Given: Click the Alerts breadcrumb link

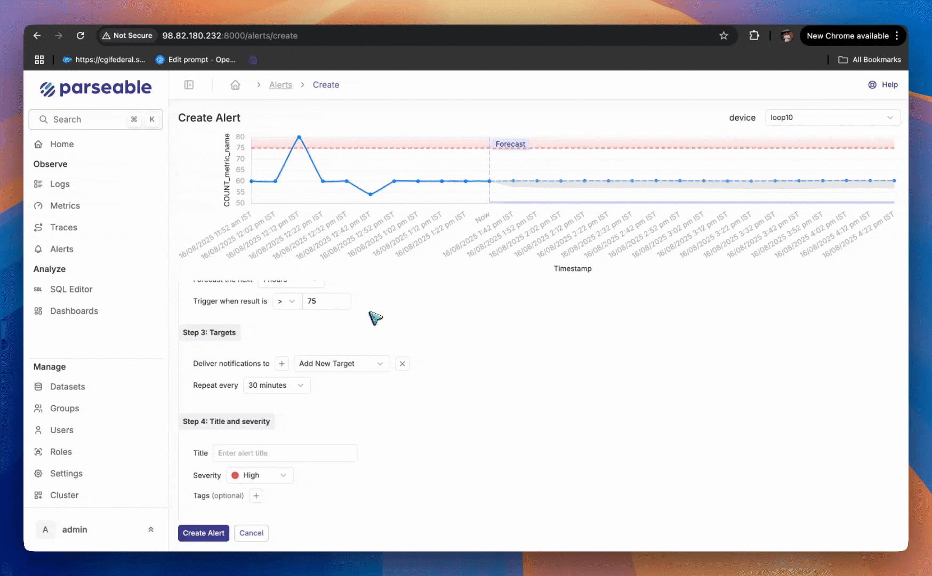Looking at the screenshot, I should (280, 85).
